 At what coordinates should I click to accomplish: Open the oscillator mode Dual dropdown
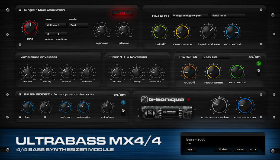pyautogui.click(x=78, y=25)
